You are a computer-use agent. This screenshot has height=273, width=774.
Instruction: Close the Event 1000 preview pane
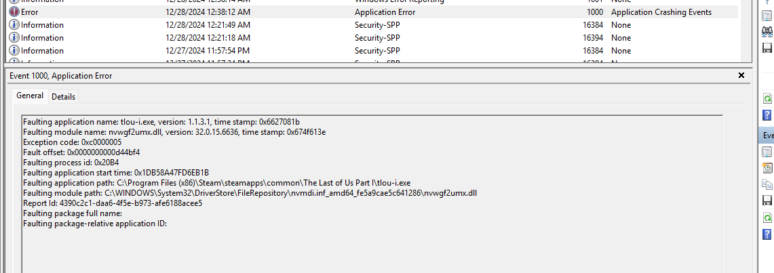[x=741, y=75]
